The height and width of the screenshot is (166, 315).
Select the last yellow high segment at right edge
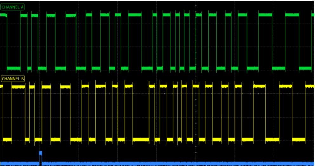point(310,86)
